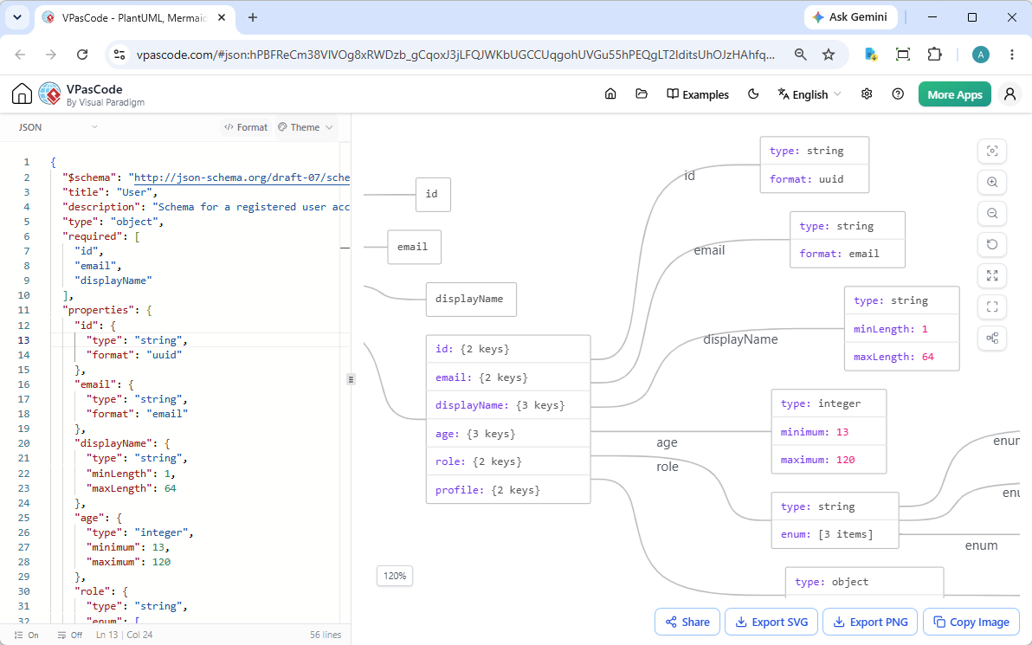1032x645 pixels.
Task: Click the 'displayName' node in diagram
Action: [471, 300]
